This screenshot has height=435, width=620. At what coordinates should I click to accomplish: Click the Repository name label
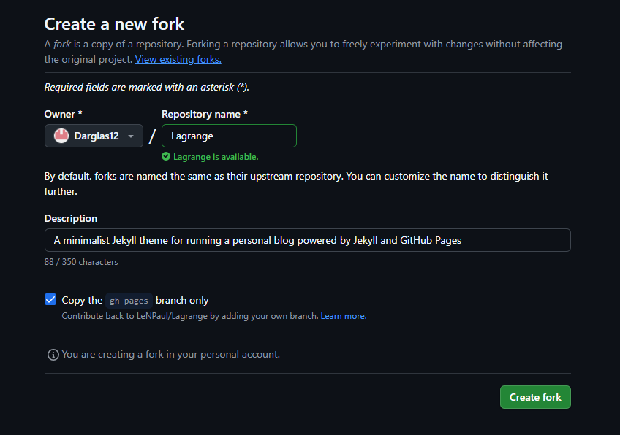coord(204,114)
